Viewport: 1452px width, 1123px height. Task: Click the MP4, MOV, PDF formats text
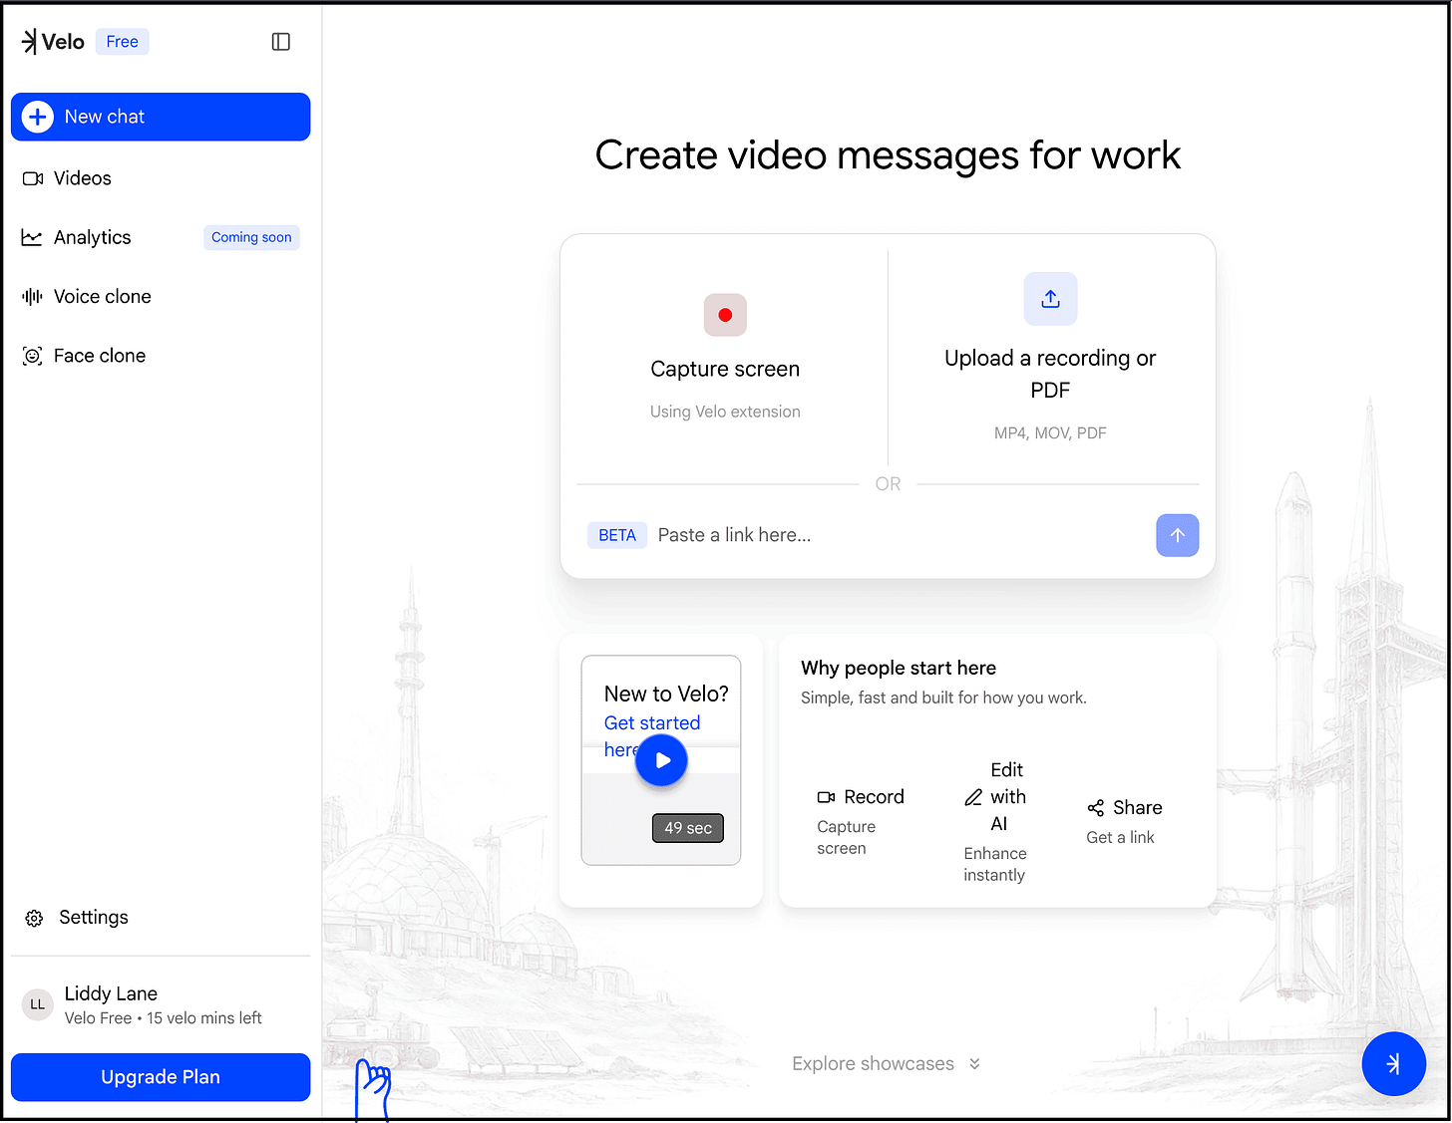click(1050, 432)
